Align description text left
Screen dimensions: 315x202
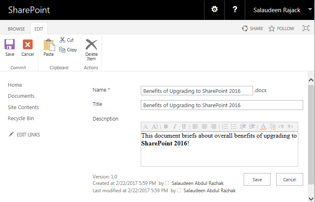195,127
